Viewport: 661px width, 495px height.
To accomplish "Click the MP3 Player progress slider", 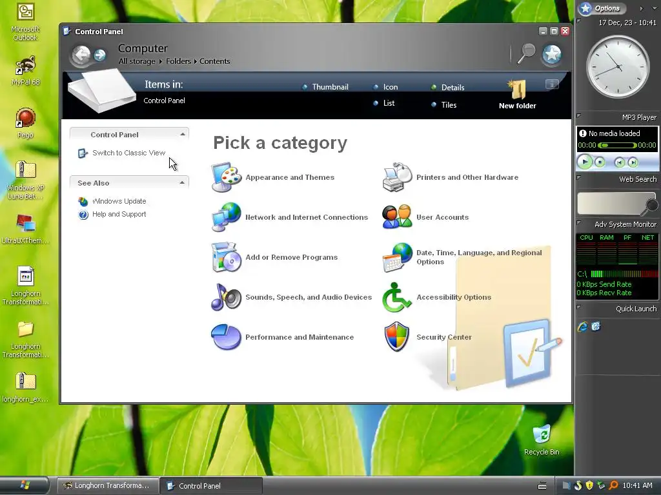I will pyautogui.click(x=617, y=145).
